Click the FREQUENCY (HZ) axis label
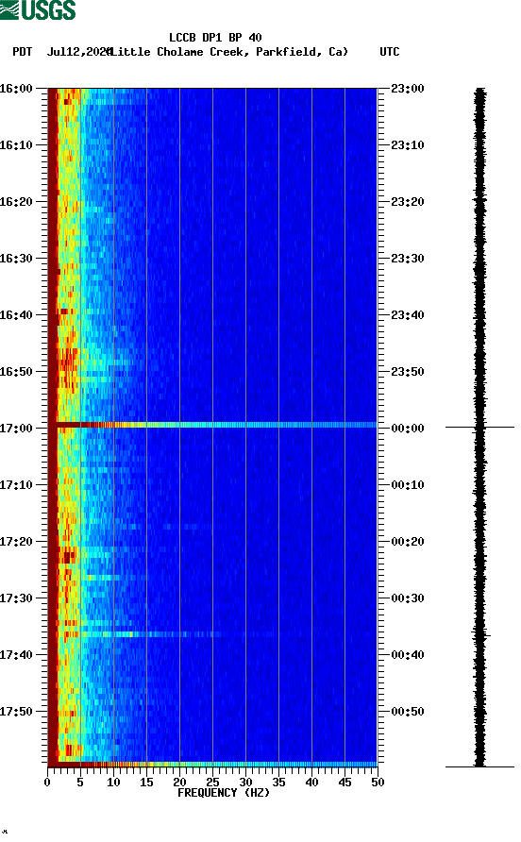The image size is (521, 842). click(224, 793)
